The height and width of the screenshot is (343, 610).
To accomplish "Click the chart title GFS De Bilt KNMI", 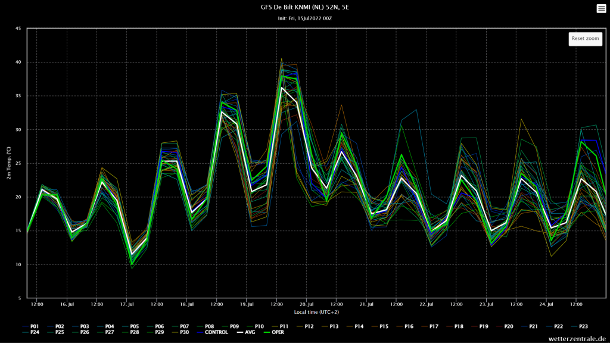I will [304, 7].
